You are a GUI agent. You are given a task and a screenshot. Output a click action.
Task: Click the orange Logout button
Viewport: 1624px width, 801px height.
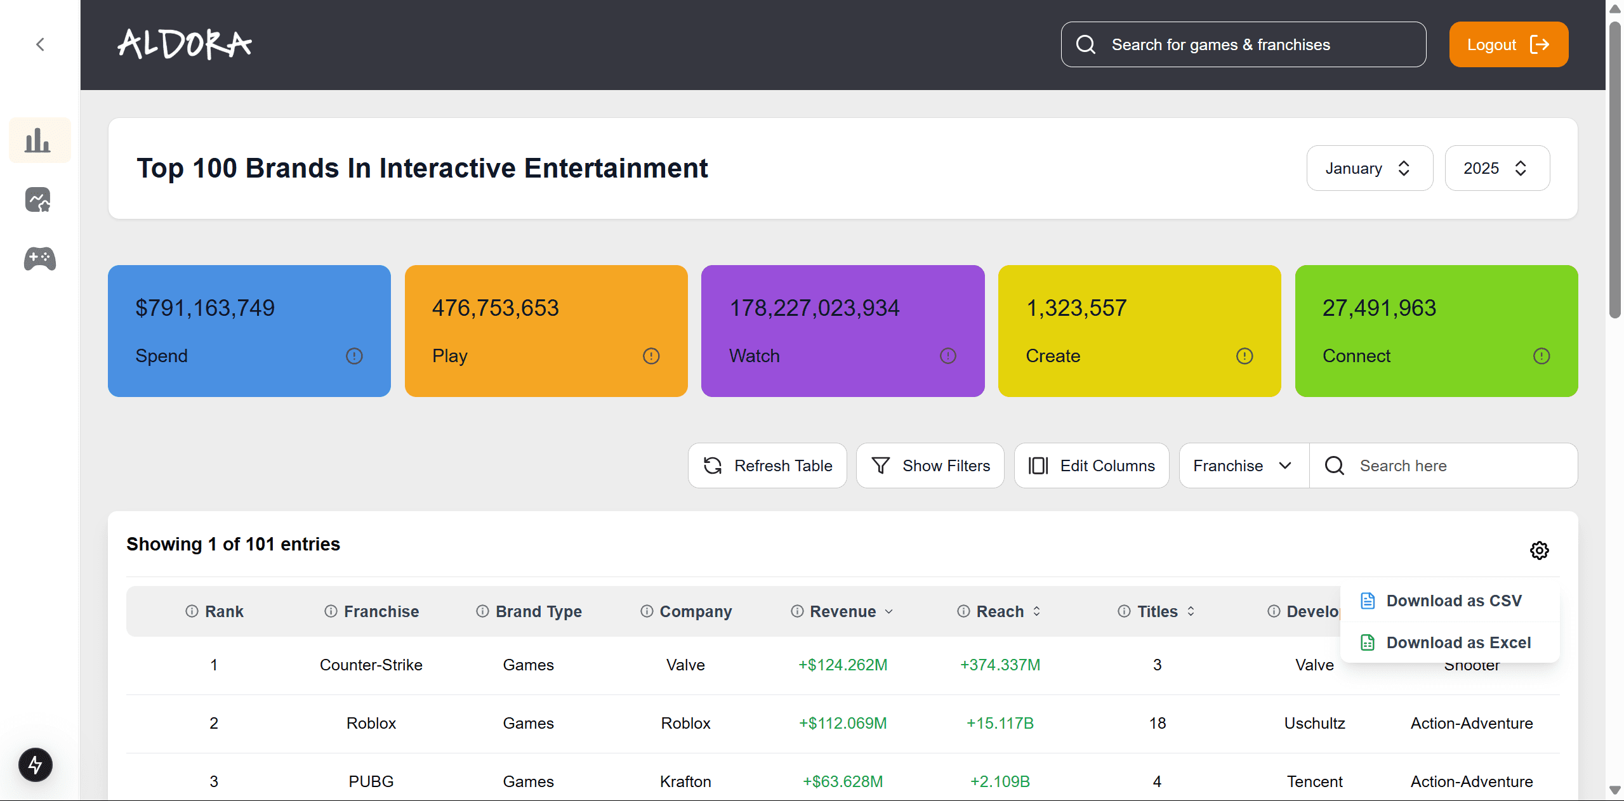click(1508, 44)
